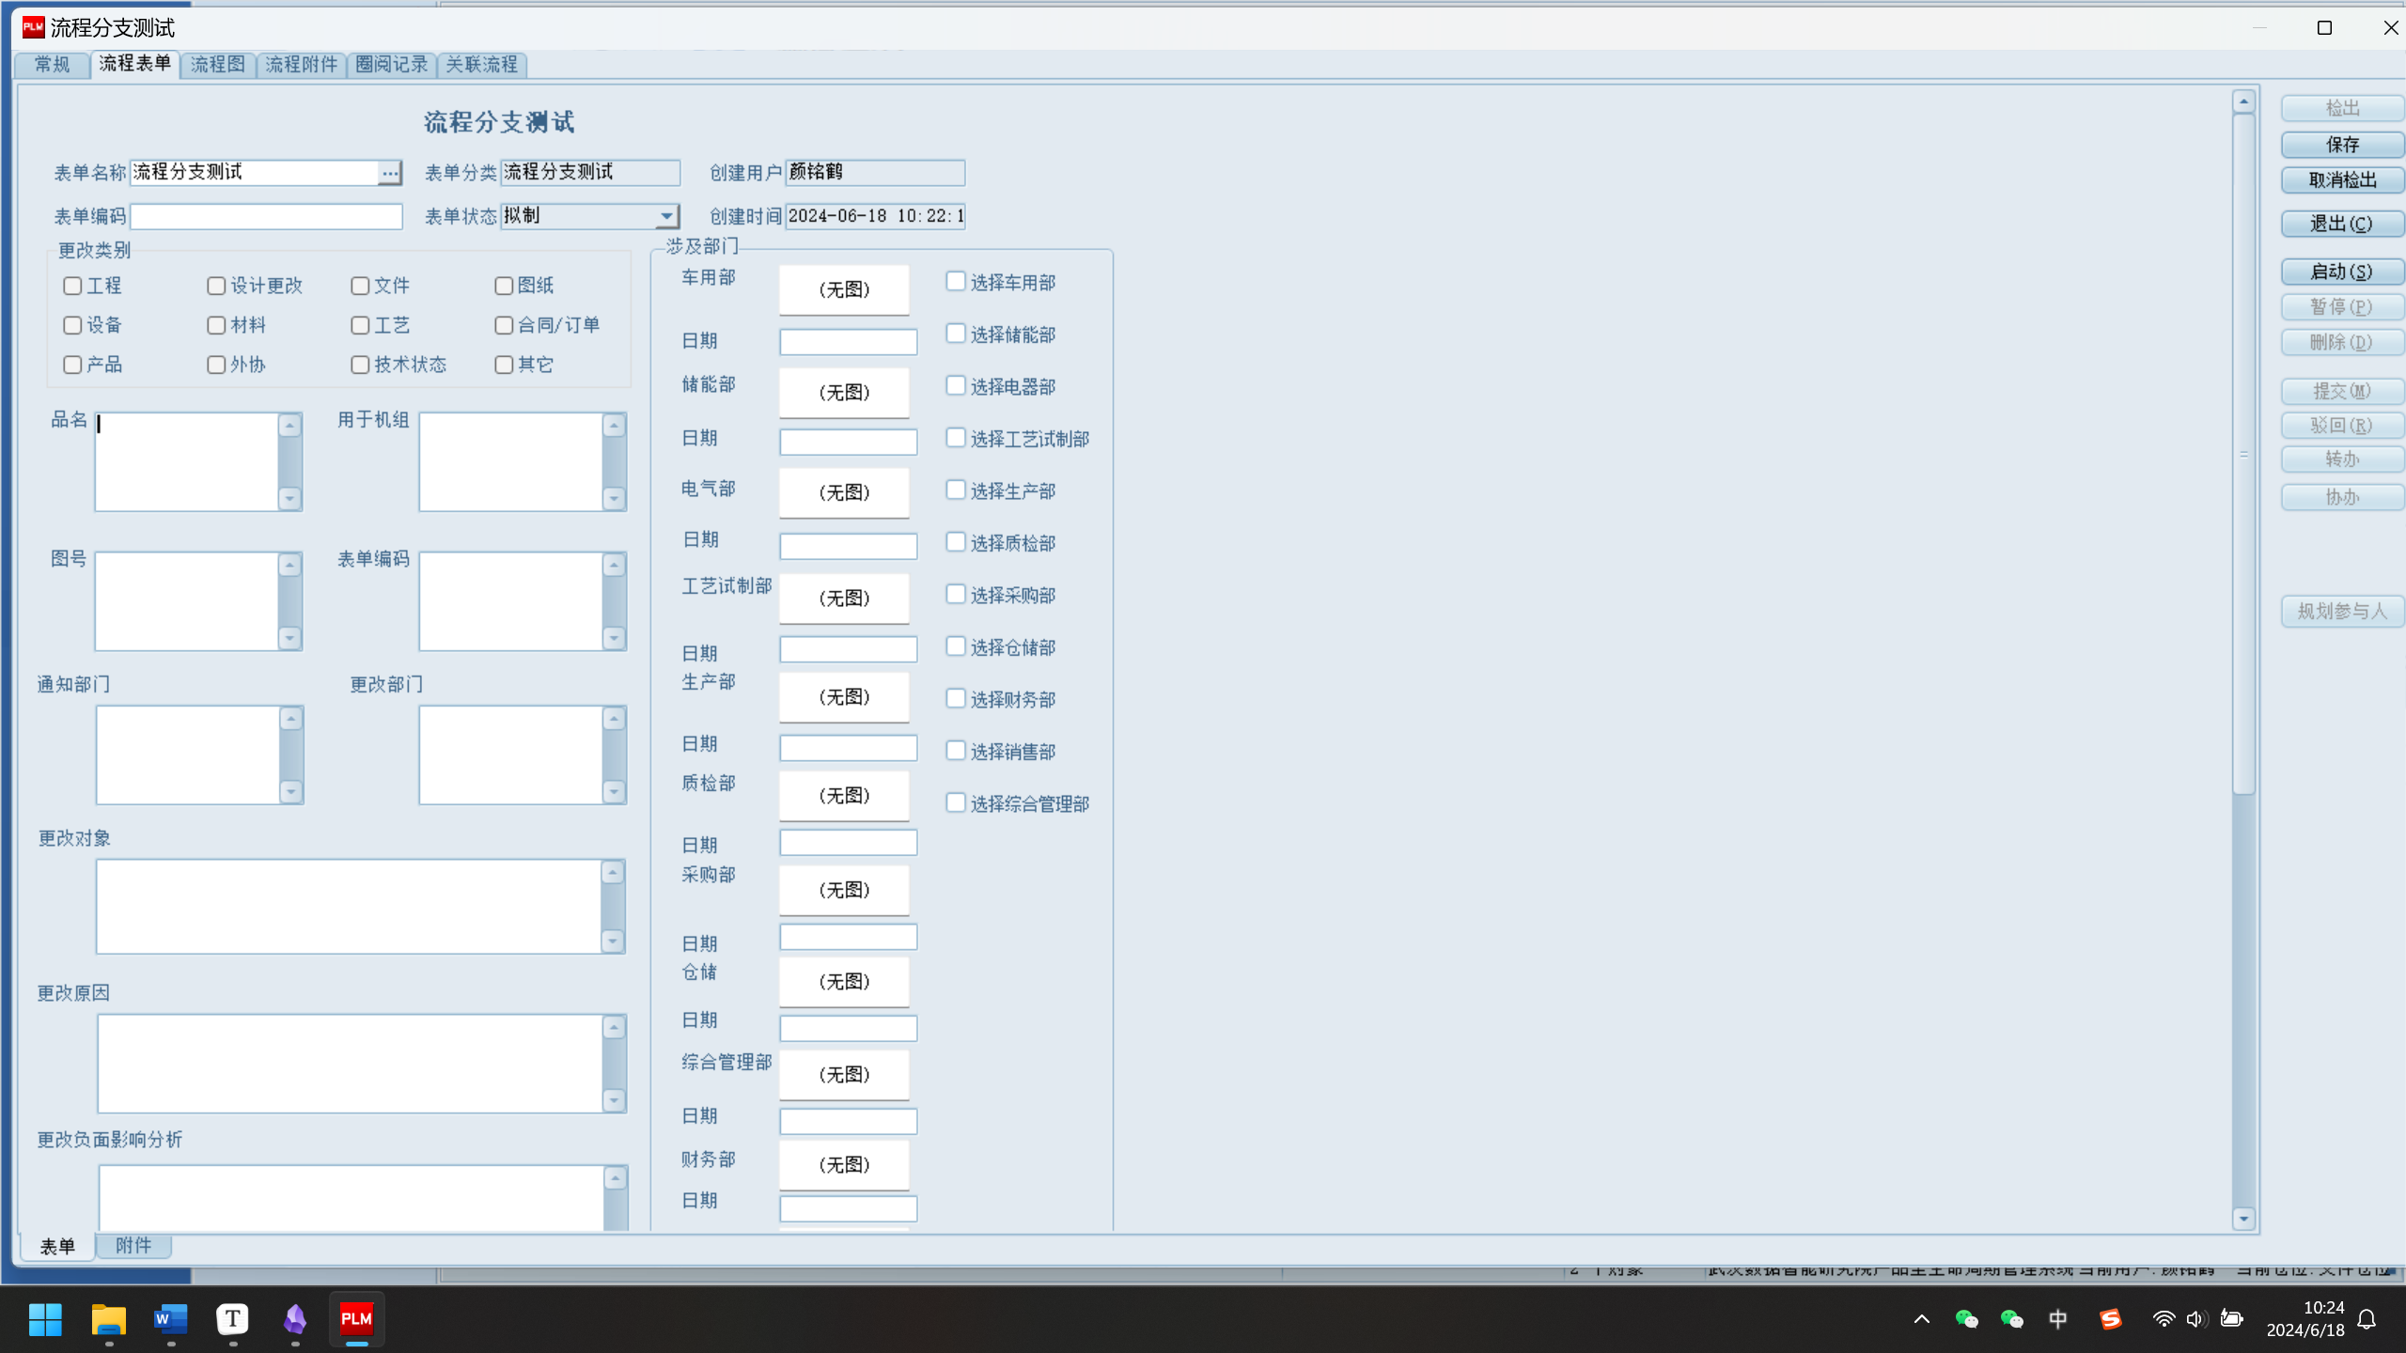The image size is (2406, 1353).
Task: Click 表单分类 field
Action: coord(590,172)
